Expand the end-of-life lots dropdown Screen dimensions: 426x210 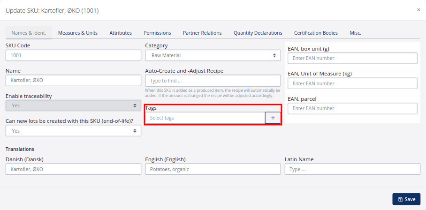point(73,131)
